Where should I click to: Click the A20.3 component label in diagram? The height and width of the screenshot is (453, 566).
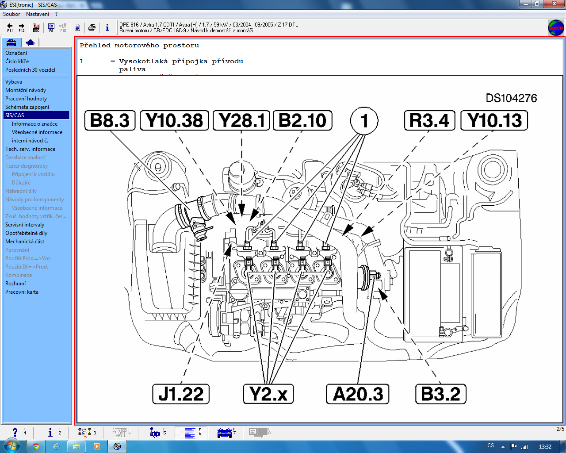[358, 394]
